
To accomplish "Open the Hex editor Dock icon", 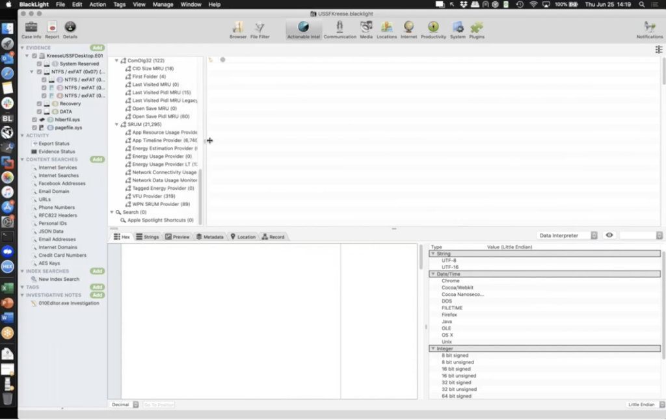I will click(7, 267).
